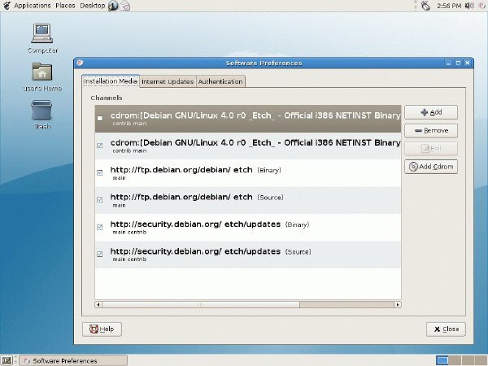Click the Add button
488x366 pixels.
point(431,112)
